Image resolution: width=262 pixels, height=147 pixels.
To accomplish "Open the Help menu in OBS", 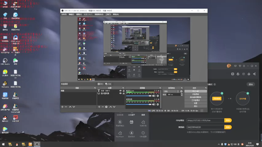I will coord(116,14).
